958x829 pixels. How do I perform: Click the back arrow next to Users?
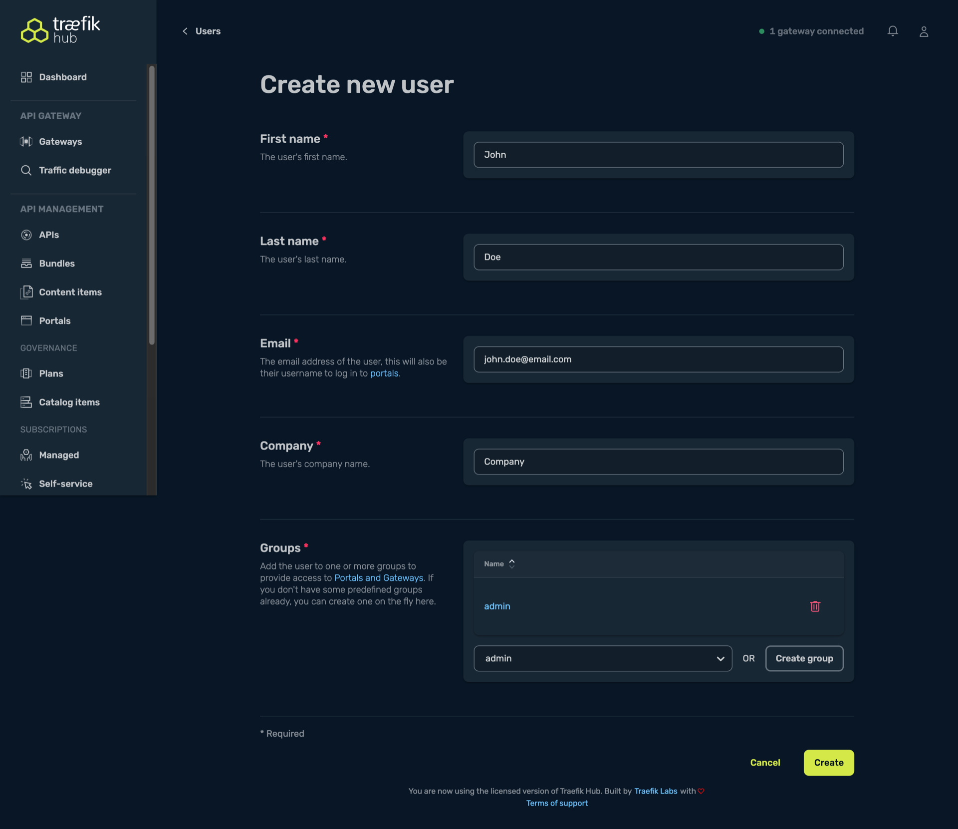pyautogui.click(x=185, y=31)
